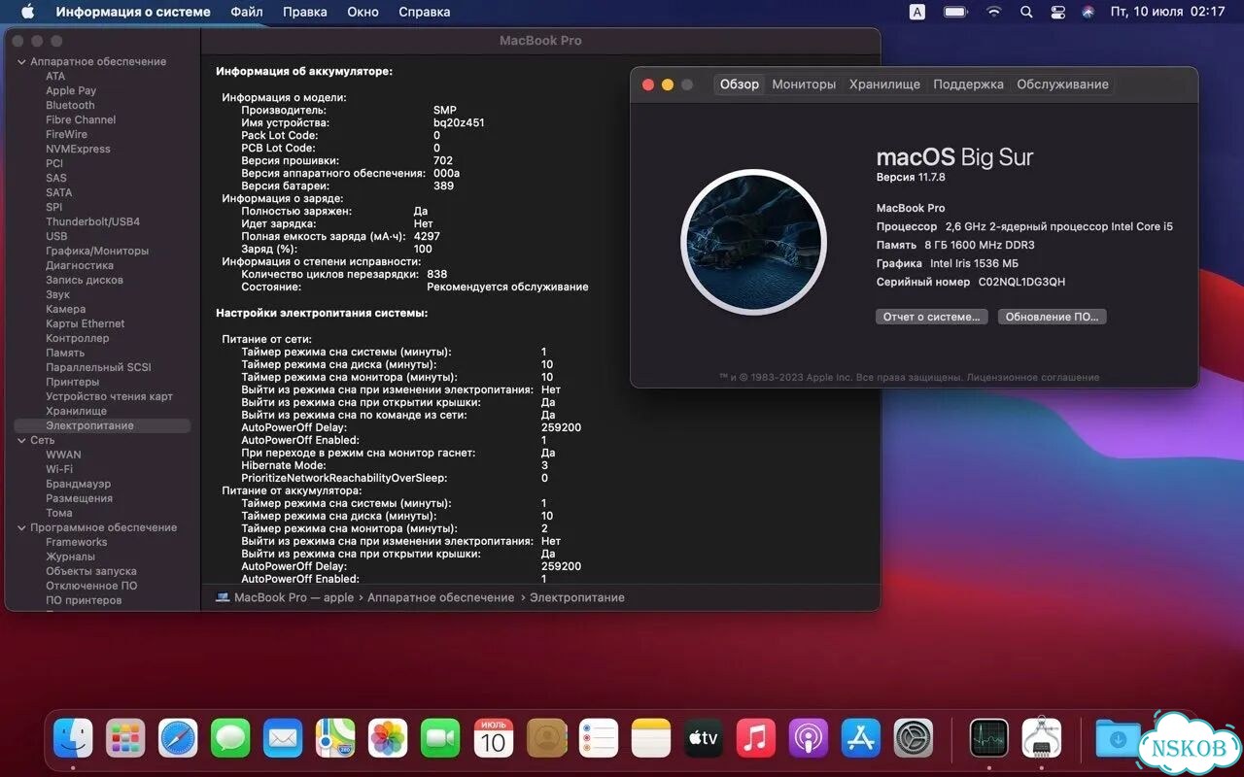Screen dimensions: 1244x777
Task: Open Finder from the Dock
Action: pyautogui.click(x=73, y=738)
